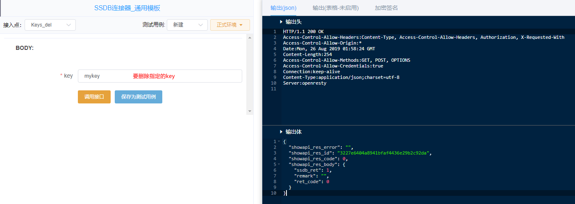
Task: Click the form panel scroll up arrow
Action: [x=250, y=37]
